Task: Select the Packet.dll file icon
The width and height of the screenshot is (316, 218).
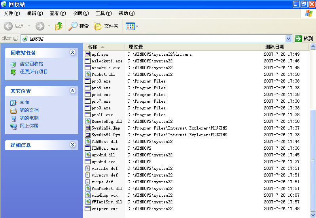Action: (x=88, y=74)
